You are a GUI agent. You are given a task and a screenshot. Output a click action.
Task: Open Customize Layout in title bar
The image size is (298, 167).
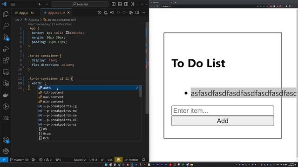tap(132, 4)
